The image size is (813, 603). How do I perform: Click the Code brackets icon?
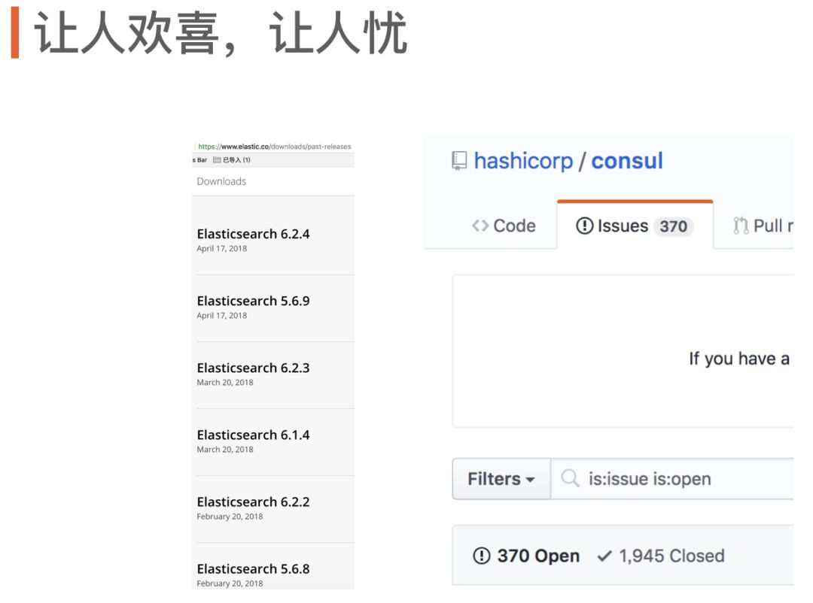click(480, 226)
